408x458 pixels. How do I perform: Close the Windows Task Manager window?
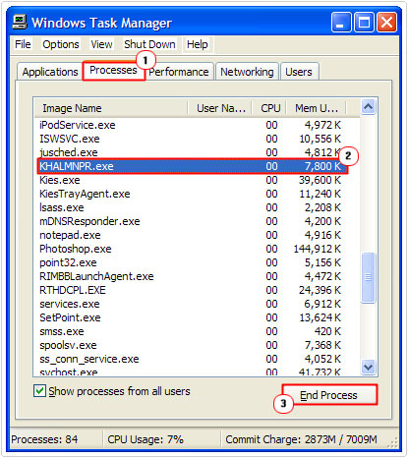386,23
